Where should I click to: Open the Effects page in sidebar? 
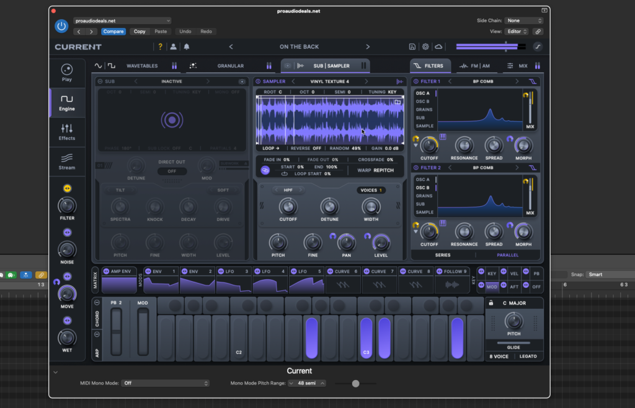click(x=67, y=132)
